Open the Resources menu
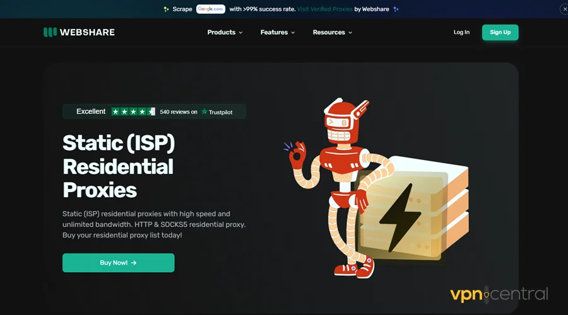The width and height of the screenshot is (568, 315). [x=332, y=32]
